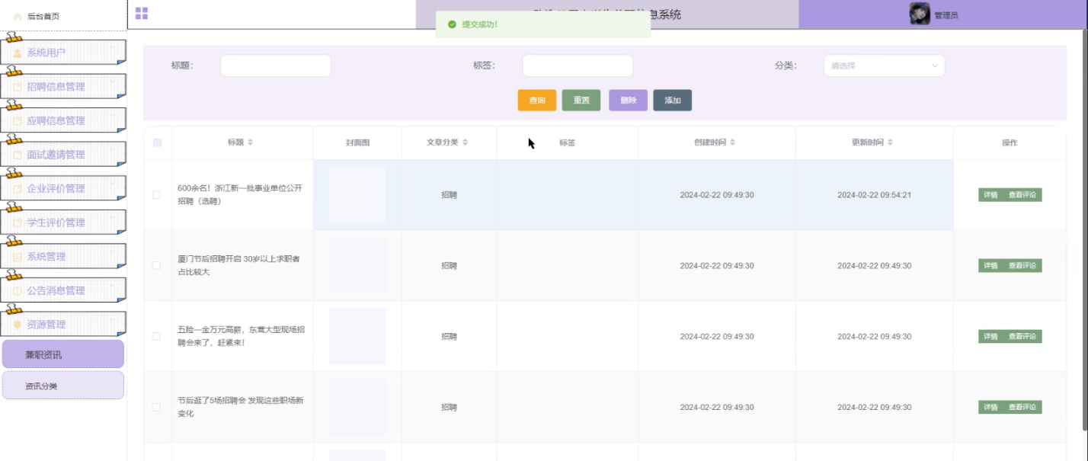The height and width of the screenshot is (461, 1088).
Task: Click the 添加 button
Action: coord(672,101)
